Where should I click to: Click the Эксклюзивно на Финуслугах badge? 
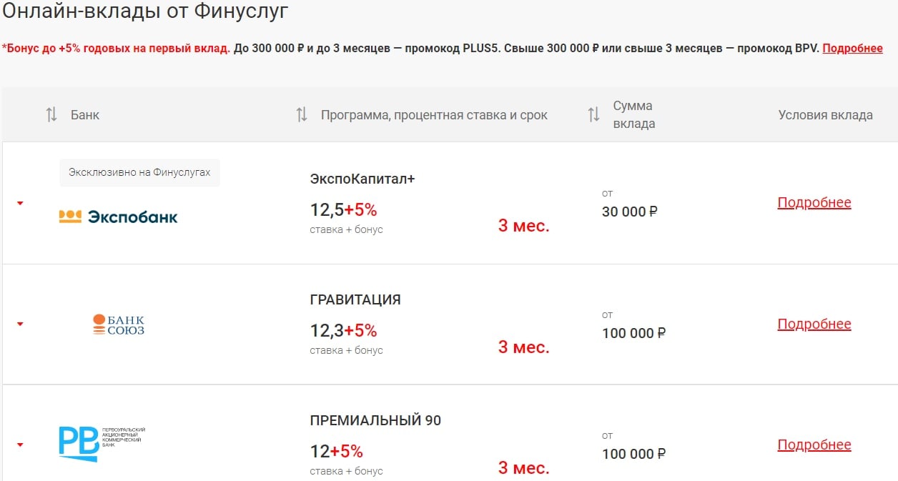[139, 172]
